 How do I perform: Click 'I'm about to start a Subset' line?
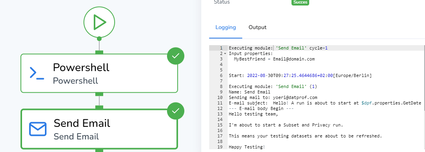pos(286,125)
